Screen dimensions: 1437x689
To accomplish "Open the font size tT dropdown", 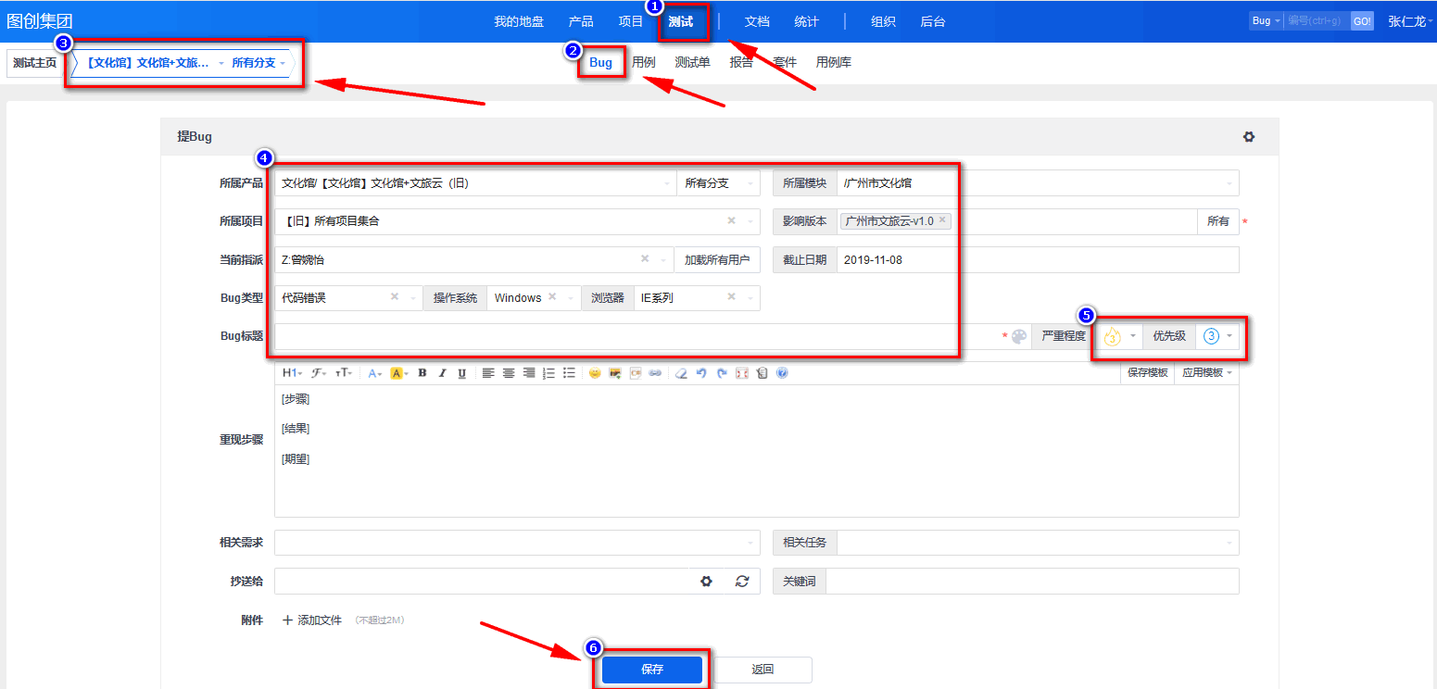I will click(x=344, y=373).
